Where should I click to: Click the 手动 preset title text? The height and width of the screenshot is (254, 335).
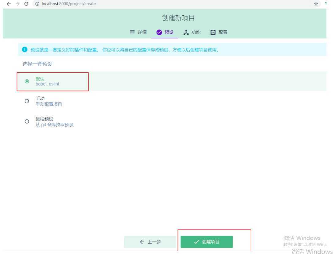click(40, 98)
